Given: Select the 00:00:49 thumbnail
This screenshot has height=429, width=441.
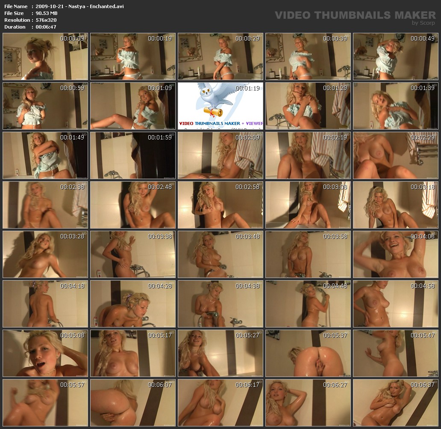Looking at the screenshot, I should click(396, 57).
